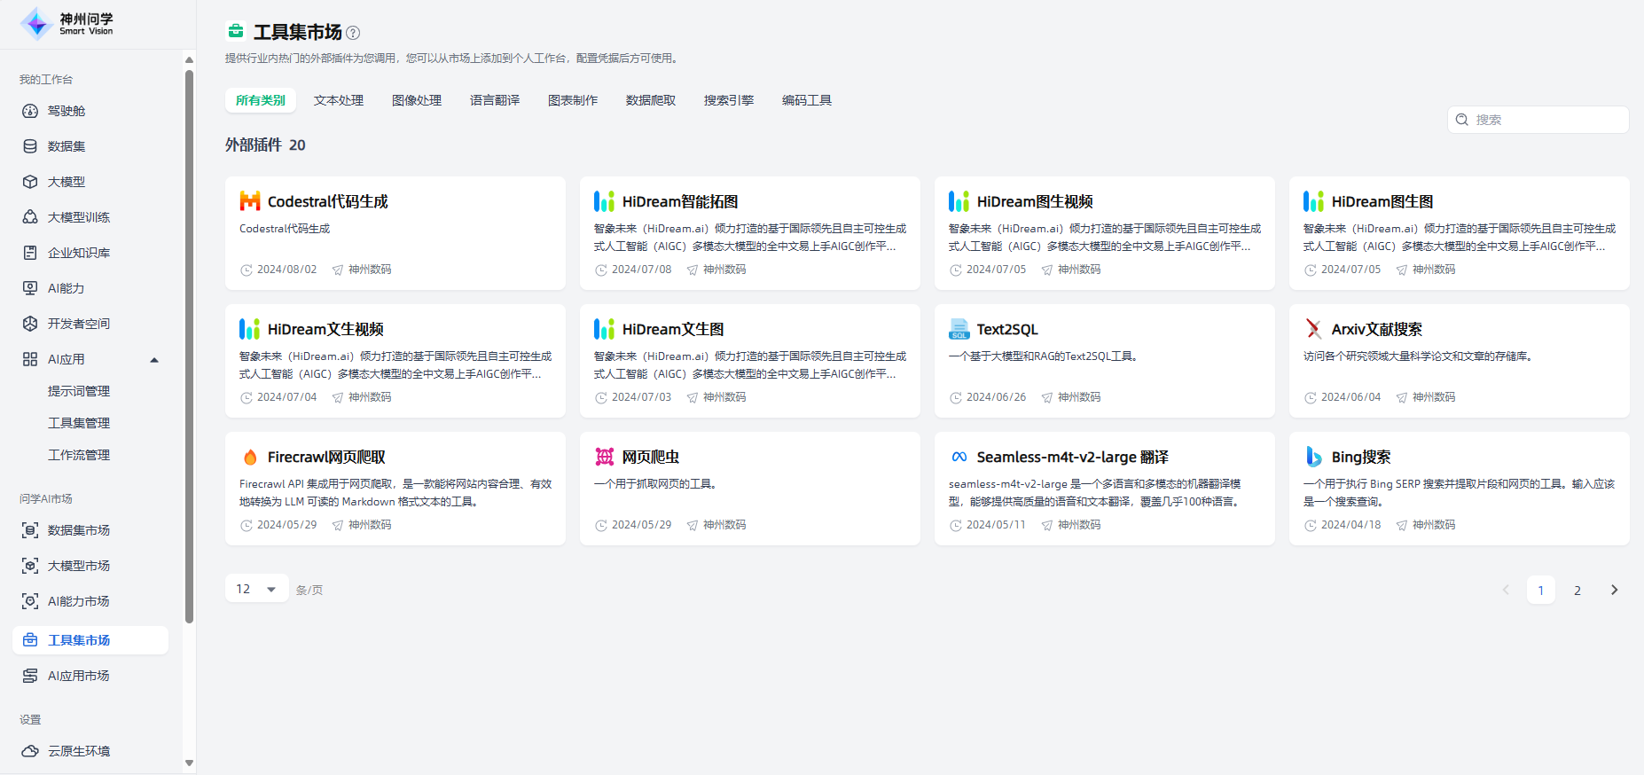This screenshot has width=1644, height=775.
Task: Click the 网页爬虫 pink bug icon
Action: pyautogui.click(x=605, y=457)
